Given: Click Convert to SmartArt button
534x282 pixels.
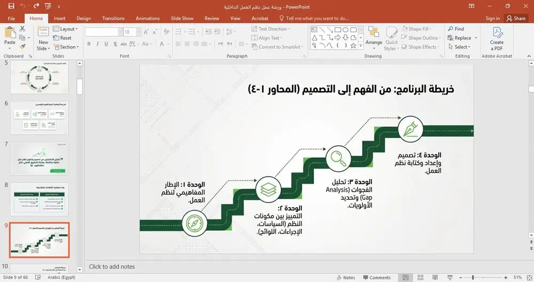Looking at the screenshot, I should coord(277,46).
